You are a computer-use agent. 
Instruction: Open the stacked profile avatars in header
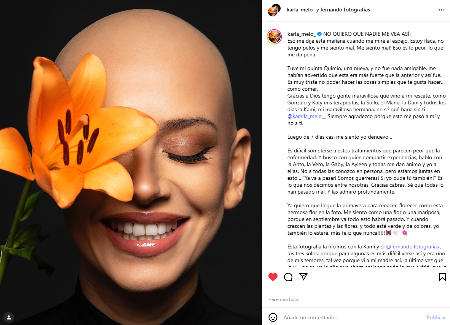click(274, 10)
